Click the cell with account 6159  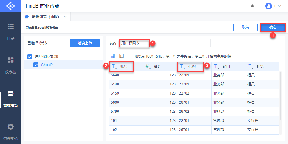(126, 93)
